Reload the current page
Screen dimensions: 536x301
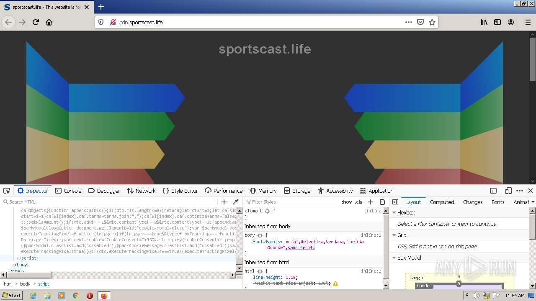point(36,22)
